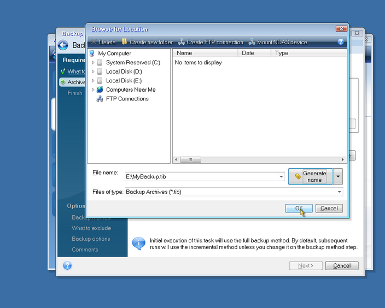Click Local Disk (D:) drive icon

pyautogui.click(x=100, y=72)
